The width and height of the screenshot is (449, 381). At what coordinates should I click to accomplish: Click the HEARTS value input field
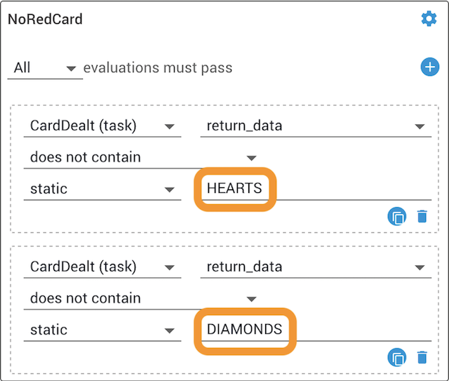tap(316, 189)
